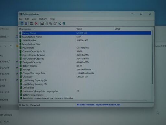
Task: Click the Refresh toolbar icon
Action: point(46,23)
